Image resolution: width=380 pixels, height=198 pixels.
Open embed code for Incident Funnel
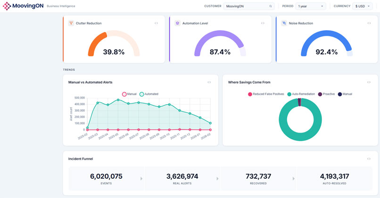(369, 159)
